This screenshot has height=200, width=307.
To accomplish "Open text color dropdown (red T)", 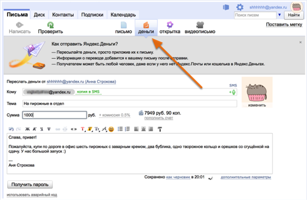I will [83, 129].
